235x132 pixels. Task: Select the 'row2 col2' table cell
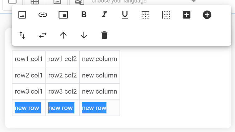[62, 75]
